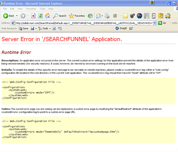Open dropdown arrow beside floppy disk icon
This screenshot has width=178, height=152.
click(36, 28)
